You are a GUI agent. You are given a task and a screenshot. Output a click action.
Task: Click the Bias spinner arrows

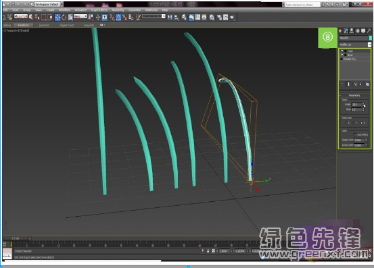click(x=363, y=109)
